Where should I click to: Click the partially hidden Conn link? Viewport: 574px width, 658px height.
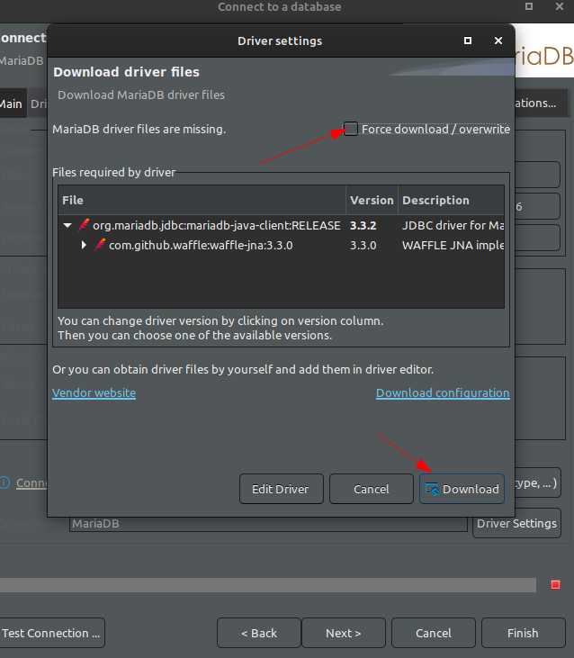click(x=31, y=482)
